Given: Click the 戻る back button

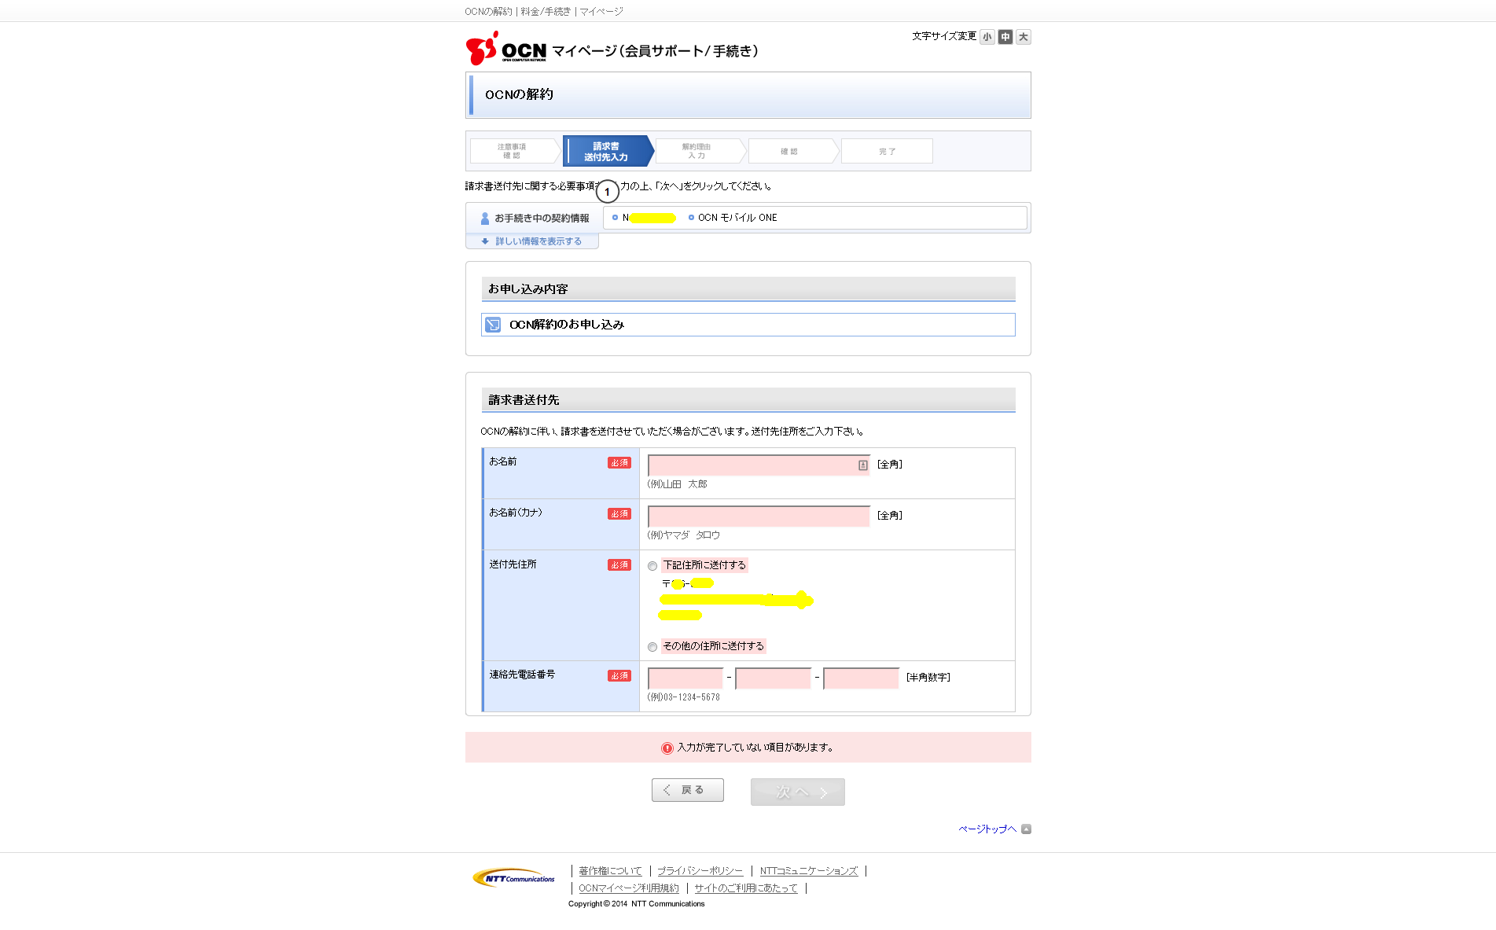Looking at the screenshot, I should (x=688, y=790).
